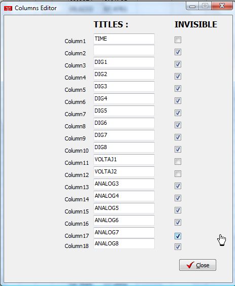Click the Close button with red checkmark

point(197,265)
